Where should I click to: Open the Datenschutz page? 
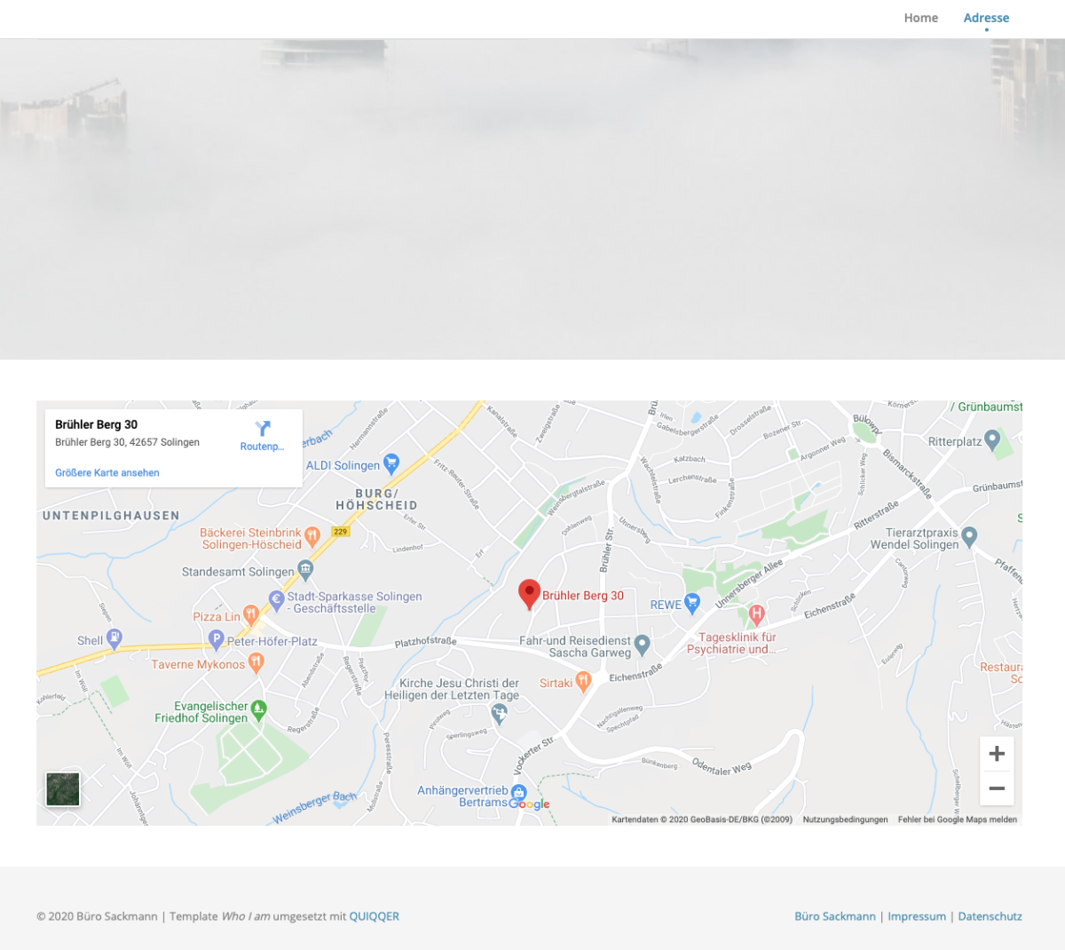coord(990,916)
